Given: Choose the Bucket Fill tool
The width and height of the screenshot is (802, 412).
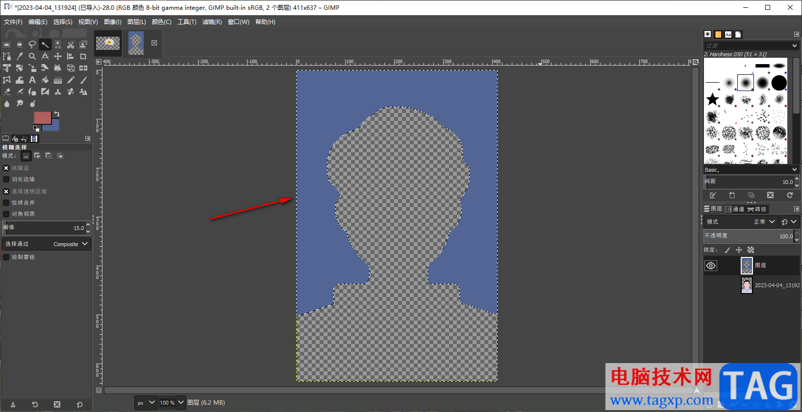Looking at the screenshot, I should 45,80.
